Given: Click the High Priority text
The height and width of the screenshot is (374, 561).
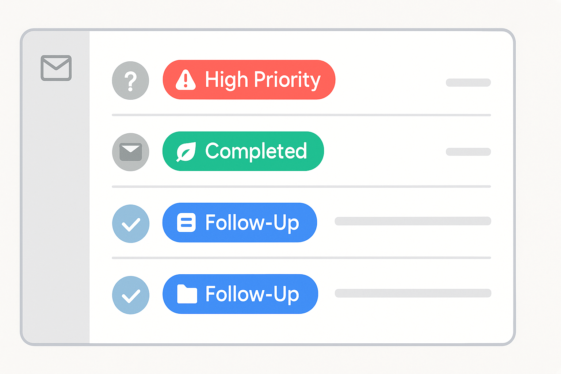Looking at the screenshot, I should click(x=263, y=80).
